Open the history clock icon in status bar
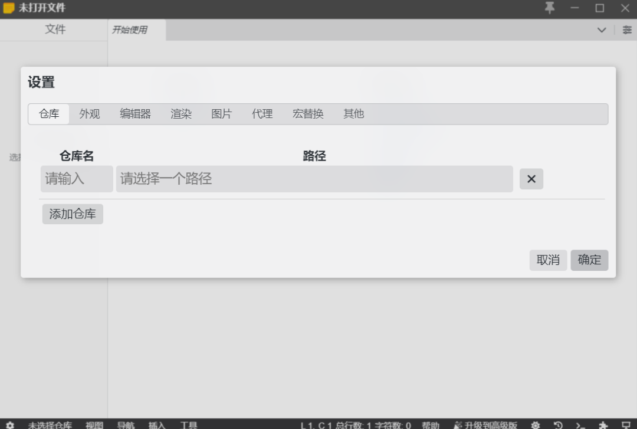Viewport: 637px width, 429px height. [x=557, y=425]
